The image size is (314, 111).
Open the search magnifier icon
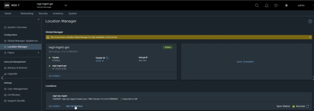point(257,6)
